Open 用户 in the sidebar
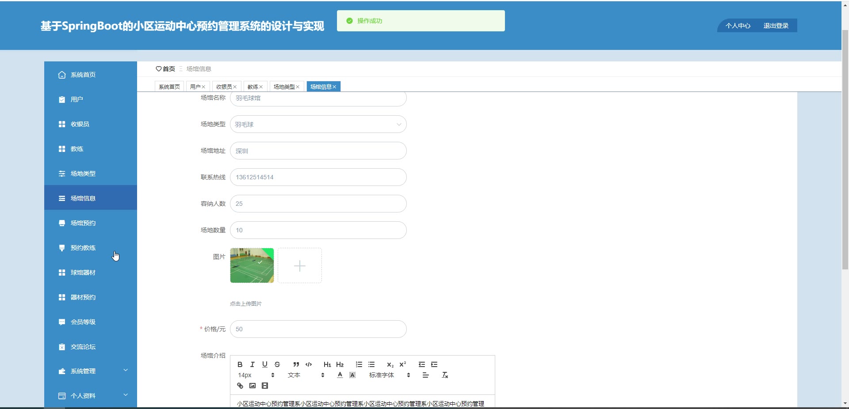Image resolution: width=849 pixels, height=409 pixels. 91,99
